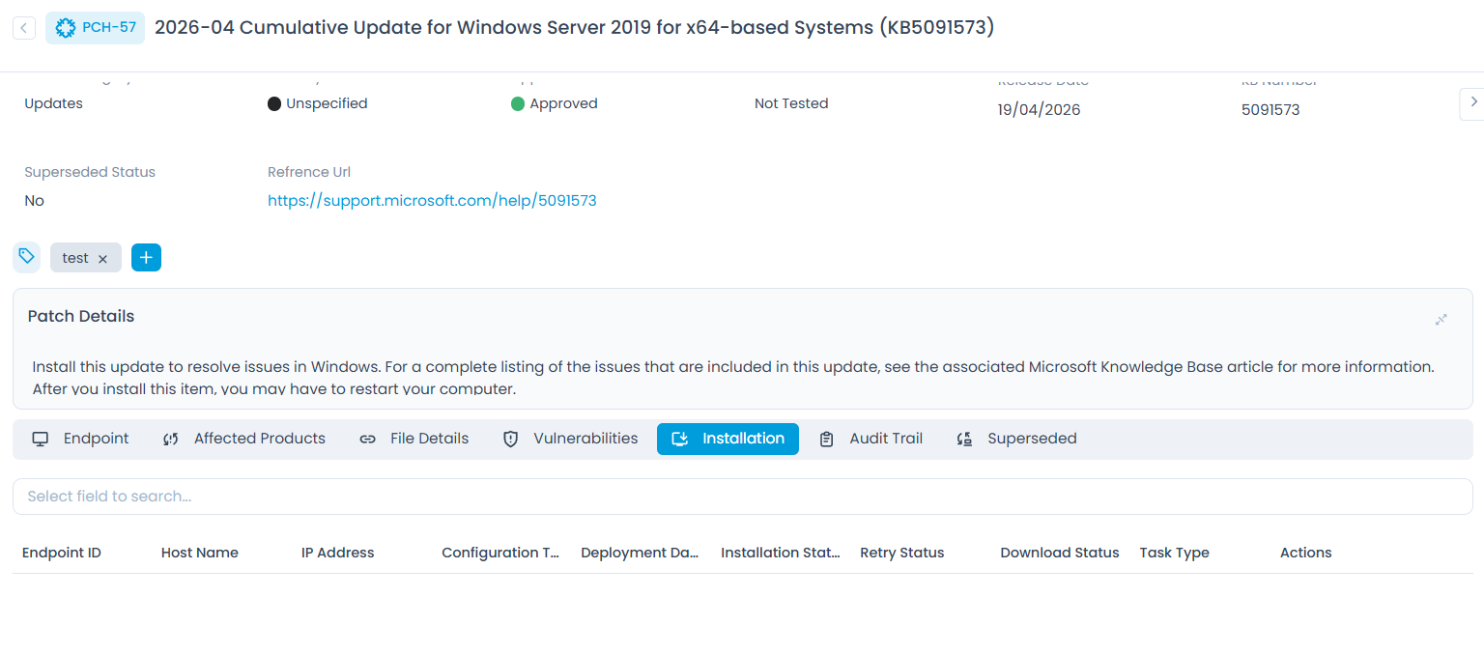Select the Installation tab
1484x654 pixels.
(x=728, y=439)
